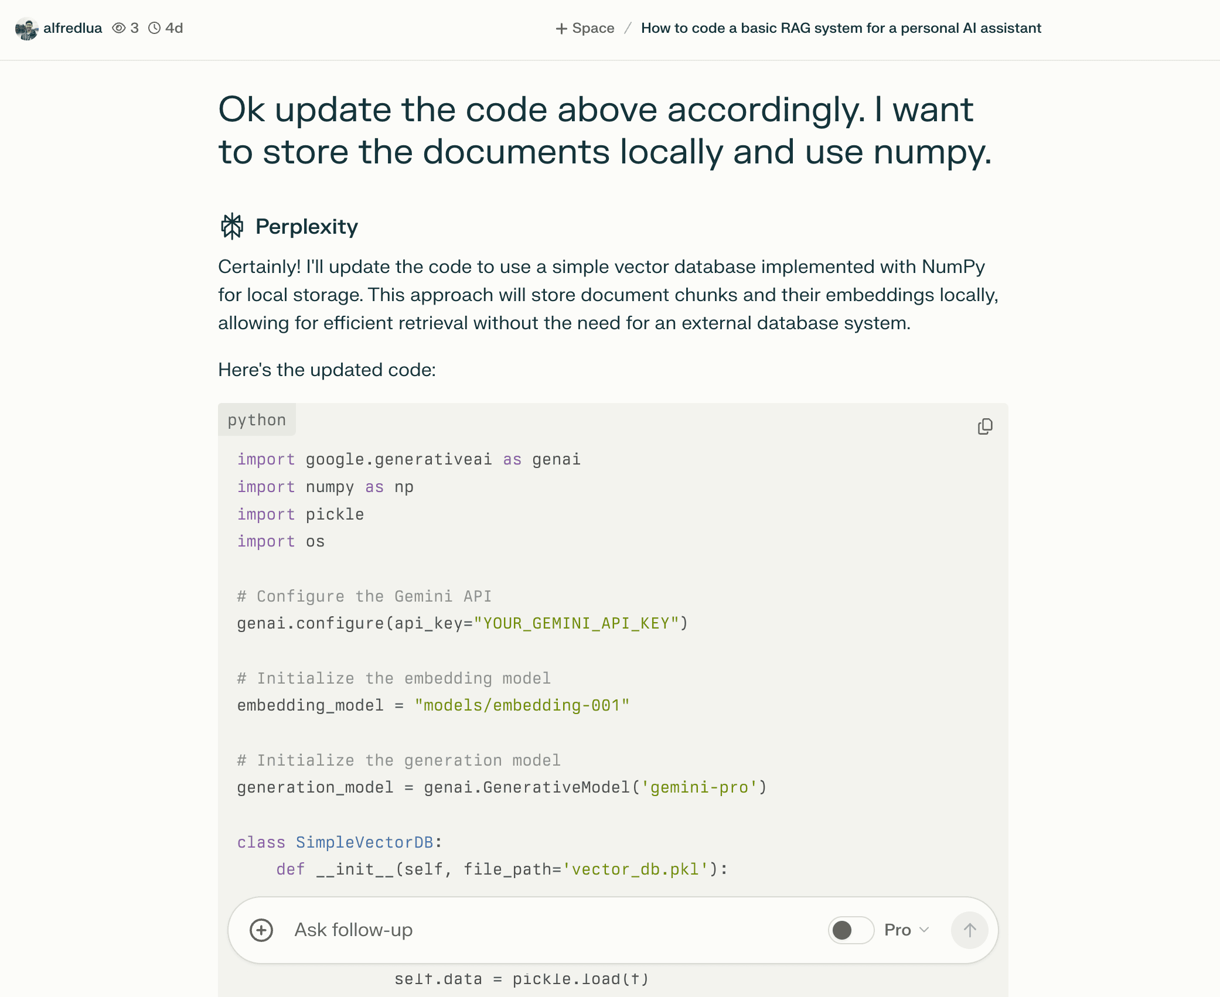The image size is (1220, 997).
Task: Click the 'models/embedding-001' string
Action: (x=522, y=705)
